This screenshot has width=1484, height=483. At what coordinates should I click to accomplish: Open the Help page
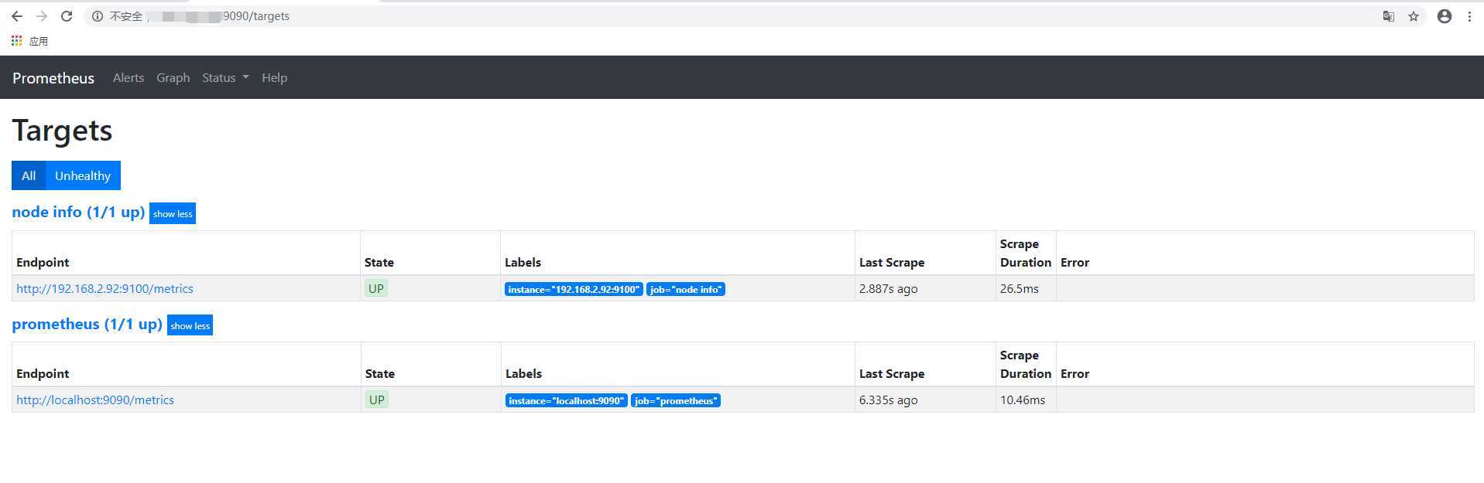[x=274, y=78]
